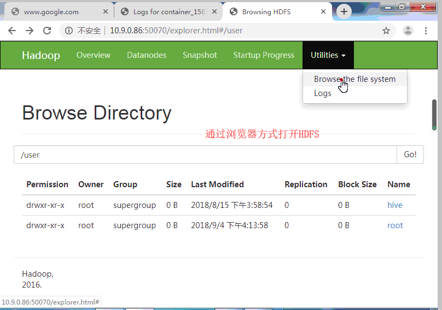Open the Datanodes page
Screen dimensions: 442x310
pos(147,55)
